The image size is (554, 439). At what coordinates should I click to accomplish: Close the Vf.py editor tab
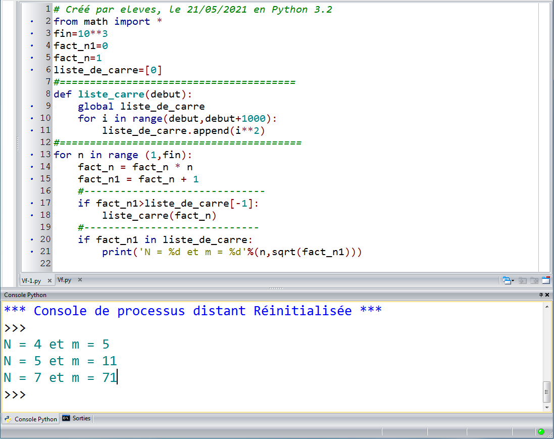[80, 279]
